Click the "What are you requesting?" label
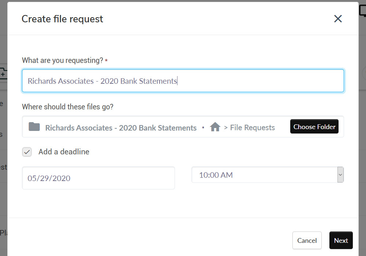The image size is (366, 256). (x=63, y=60)
